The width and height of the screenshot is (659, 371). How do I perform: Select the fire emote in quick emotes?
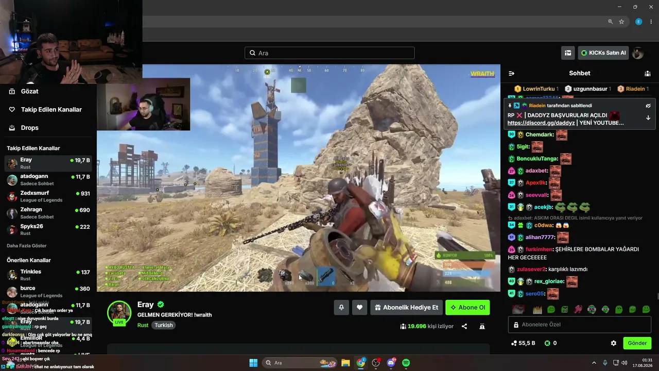click(x=537, y=309)
